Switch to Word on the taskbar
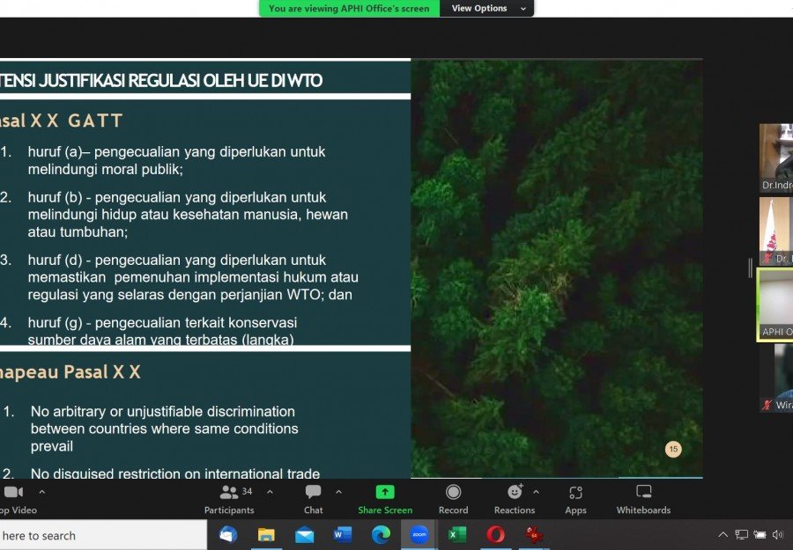Image resolution: width=793 pixels, height=550 pixels. 343,534
